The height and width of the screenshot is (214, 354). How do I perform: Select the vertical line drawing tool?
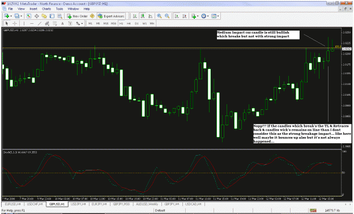click(x=24, y=23)
